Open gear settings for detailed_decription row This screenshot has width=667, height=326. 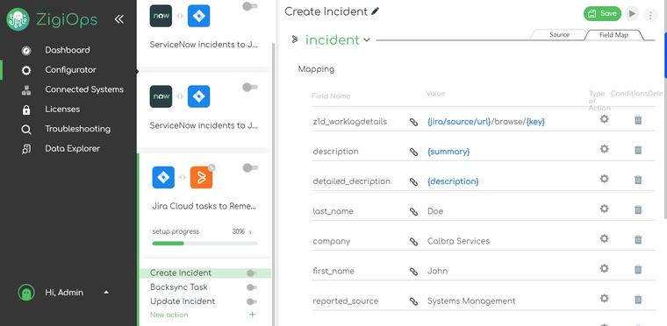604,179
